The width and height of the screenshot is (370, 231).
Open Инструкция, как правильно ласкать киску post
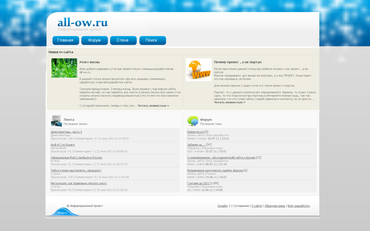pyautogui.click(x=79, y=183)
